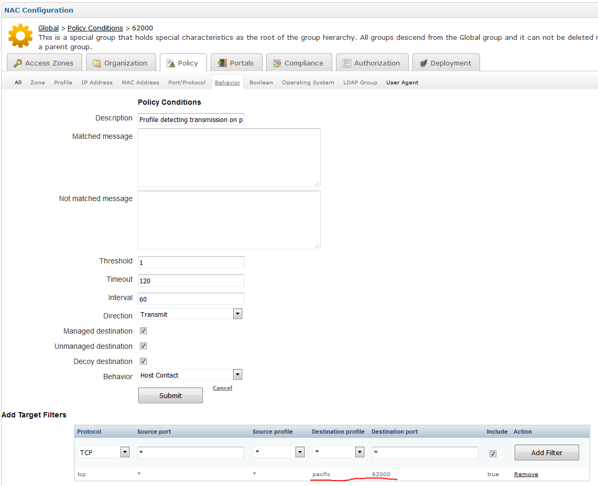
Task: Open the Destination profile dropdown
Action: pyautogui.click(x=359, y=451)
